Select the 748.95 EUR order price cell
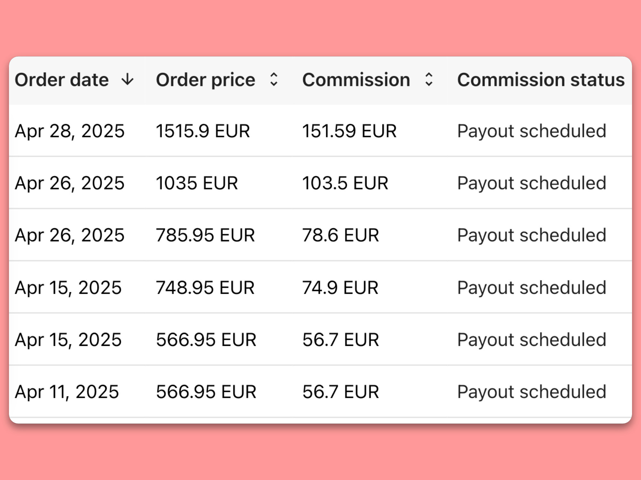This screenshot has height=480, width=641. pos(205,288)
